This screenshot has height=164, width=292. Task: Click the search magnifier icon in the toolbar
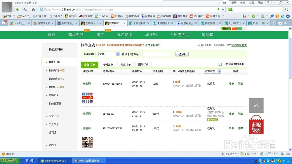coord(286,9)
